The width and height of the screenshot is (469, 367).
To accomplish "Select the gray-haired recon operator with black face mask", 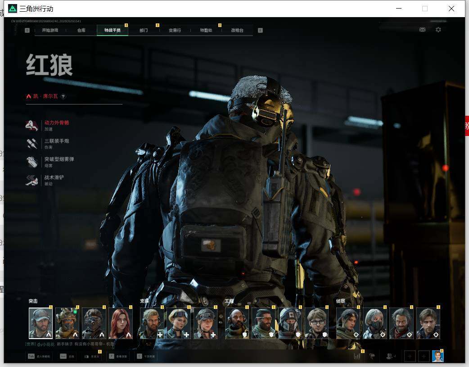I will (375, 323).
